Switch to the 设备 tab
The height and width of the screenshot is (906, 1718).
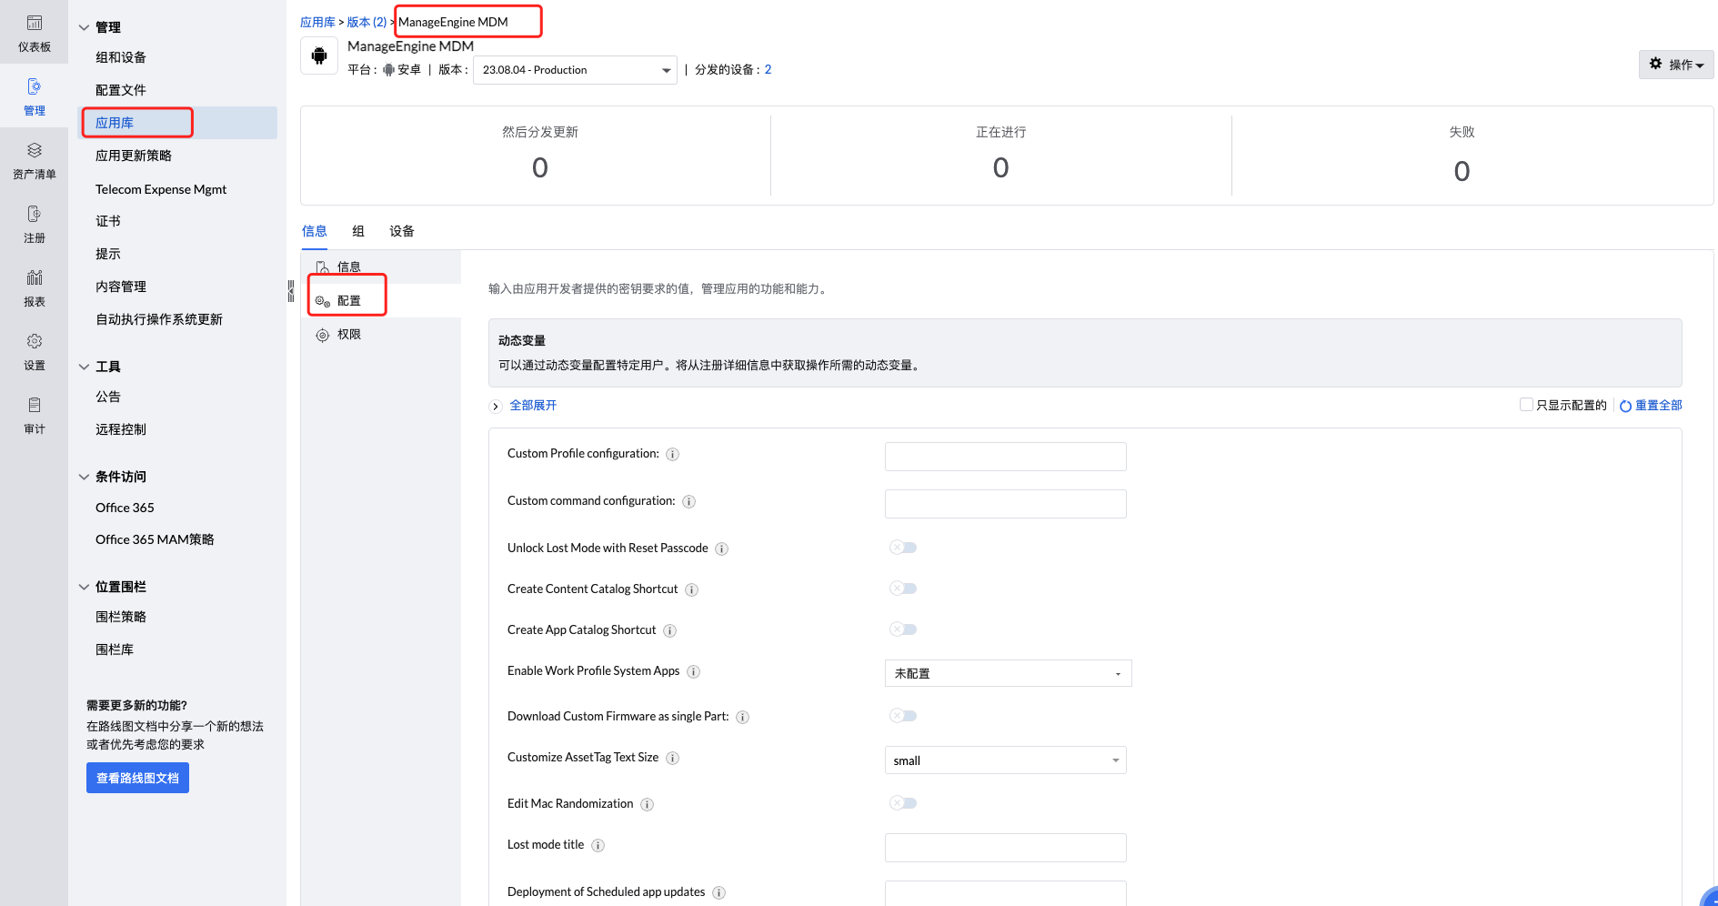click(402, 231)
